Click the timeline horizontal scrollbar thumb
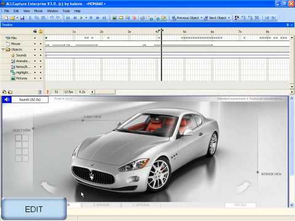This screenshot has height=221, width=295. (x=105, y=92)
